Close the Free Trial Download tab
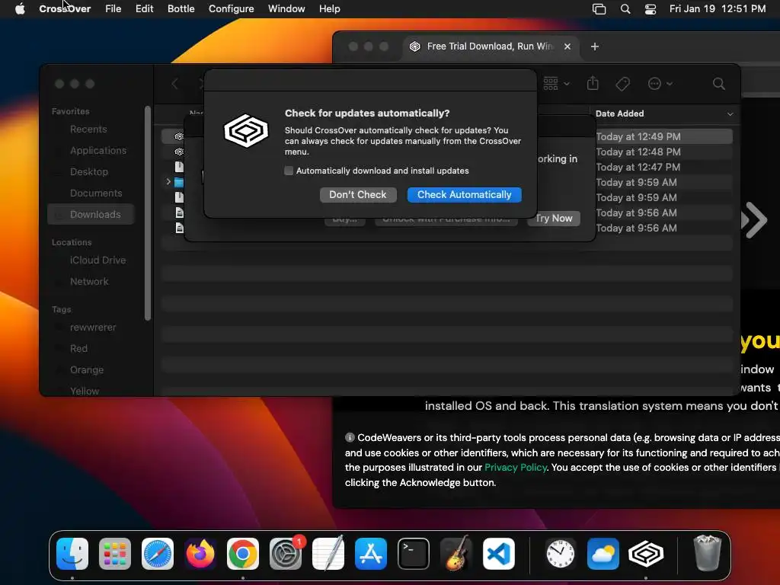Screen dimensions: 780x585 click(x=567, y=46)
